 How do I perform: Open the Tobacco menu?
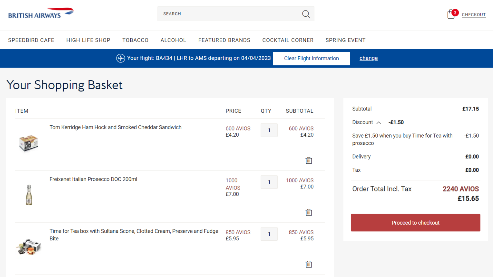pos(135,40)
